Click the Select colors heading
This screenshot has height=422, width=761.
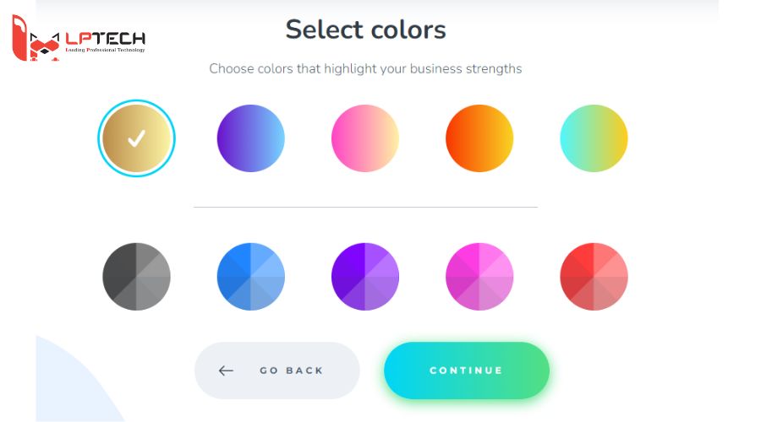point(365,30)
